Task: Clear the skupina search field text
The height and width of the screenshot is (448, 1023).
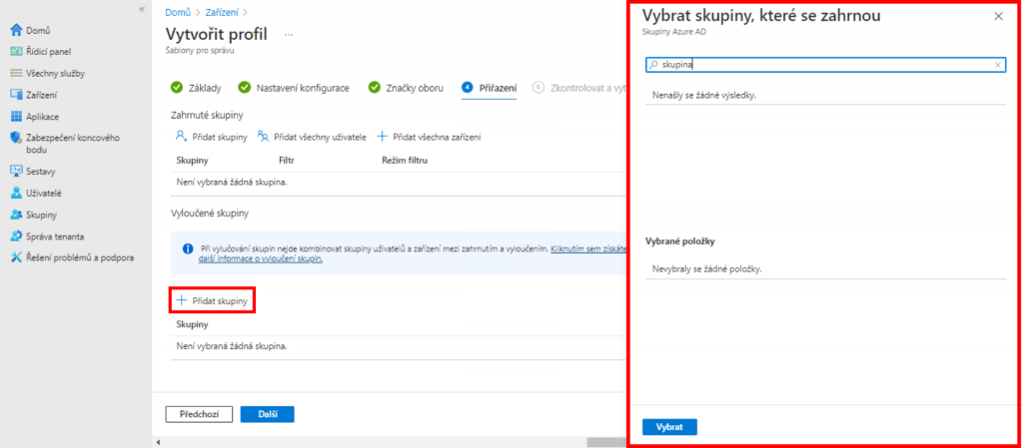Action: (997, 64)
